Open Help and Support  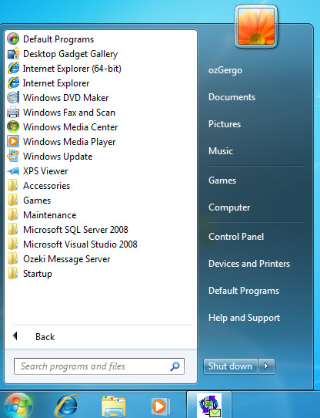tap(244, 318)
